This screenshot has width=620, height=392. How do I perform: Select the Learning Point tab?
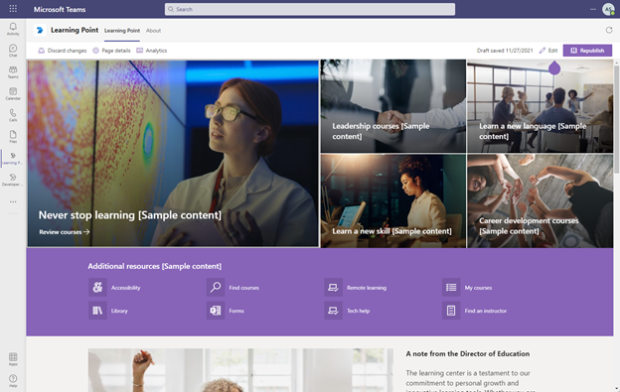click(x=122, y=31)
